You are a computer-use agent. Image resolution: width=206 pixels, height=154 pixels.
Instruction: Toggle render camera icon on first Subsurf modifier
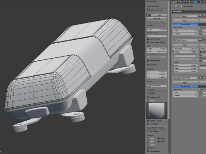tap(200, 16)
